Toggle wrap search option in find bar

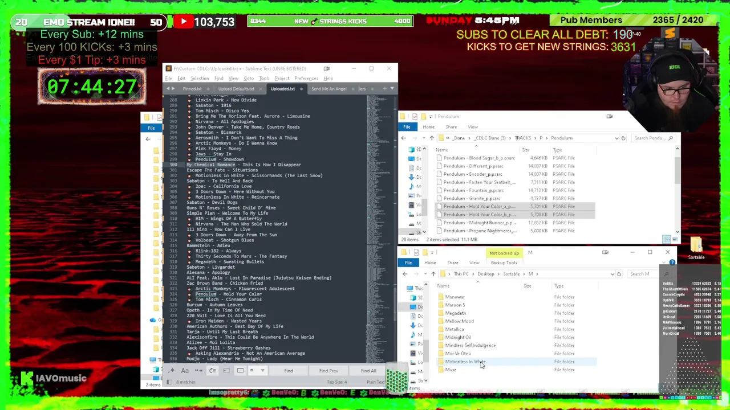[x=212, y=371]
